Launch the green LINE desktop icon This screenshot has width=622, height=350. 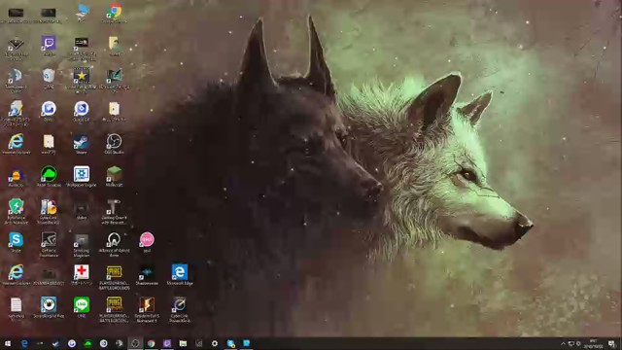[x=82, y=307]
